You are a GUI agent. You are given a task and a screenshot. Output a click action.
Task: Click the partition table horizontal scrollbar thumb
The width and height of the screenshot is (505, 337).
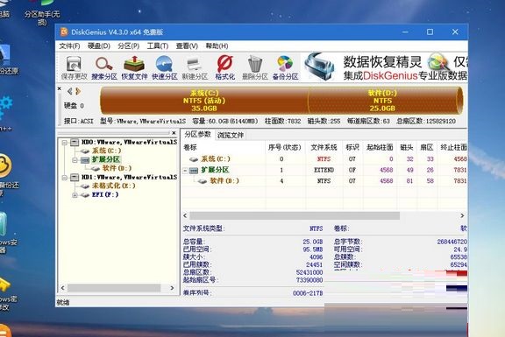coord(295,215)
